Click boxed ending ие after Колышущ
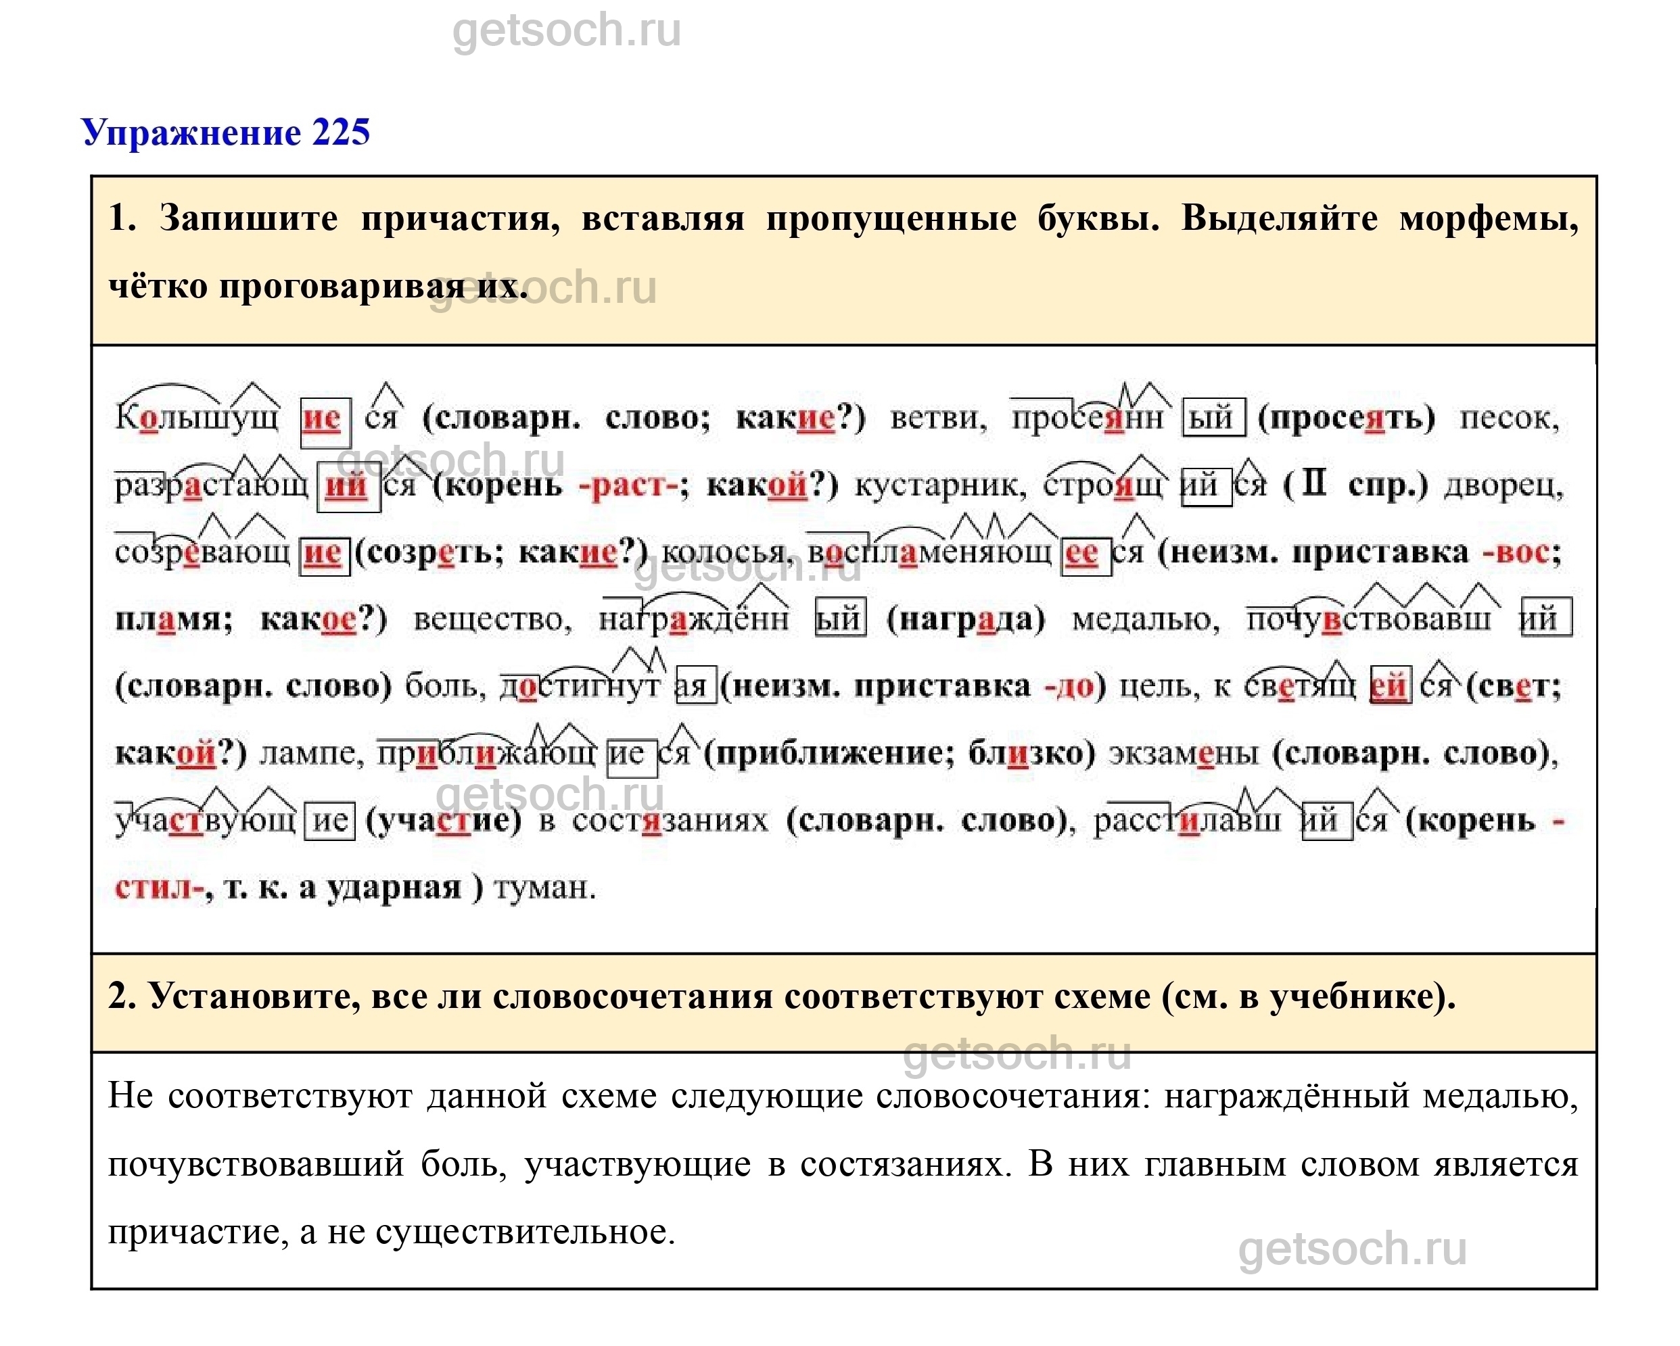This screenshot has width=1680, height=1346. click(x=322, y=420)
